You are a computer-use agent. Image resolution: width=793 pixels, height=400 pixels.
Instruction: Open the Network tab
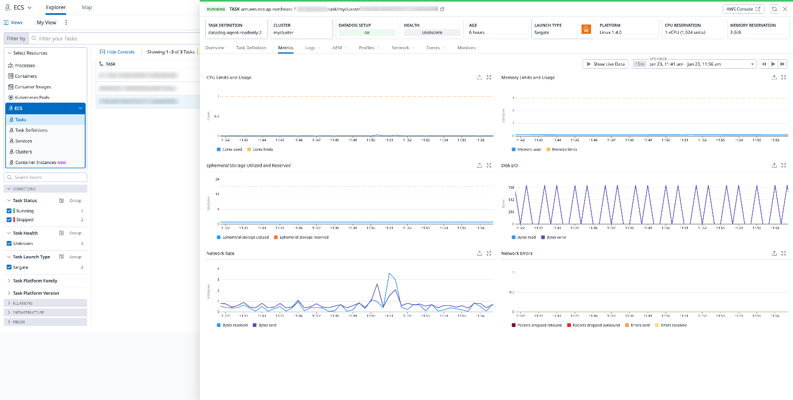coord(400,48)
